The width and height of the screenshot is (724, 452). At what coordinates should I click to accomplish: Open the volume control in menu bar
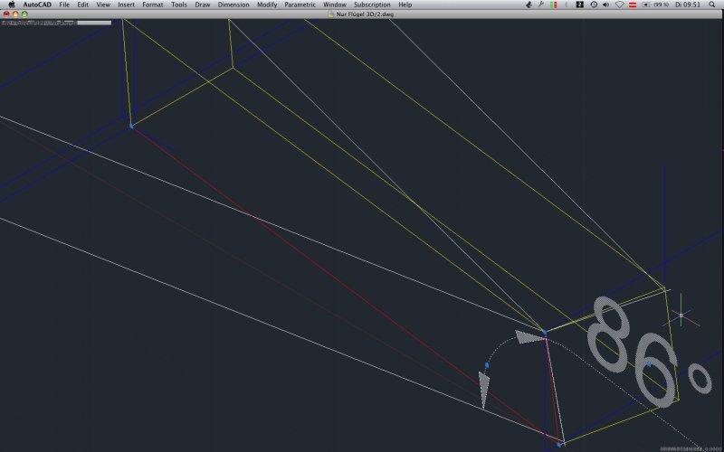[x=605, y=5]
